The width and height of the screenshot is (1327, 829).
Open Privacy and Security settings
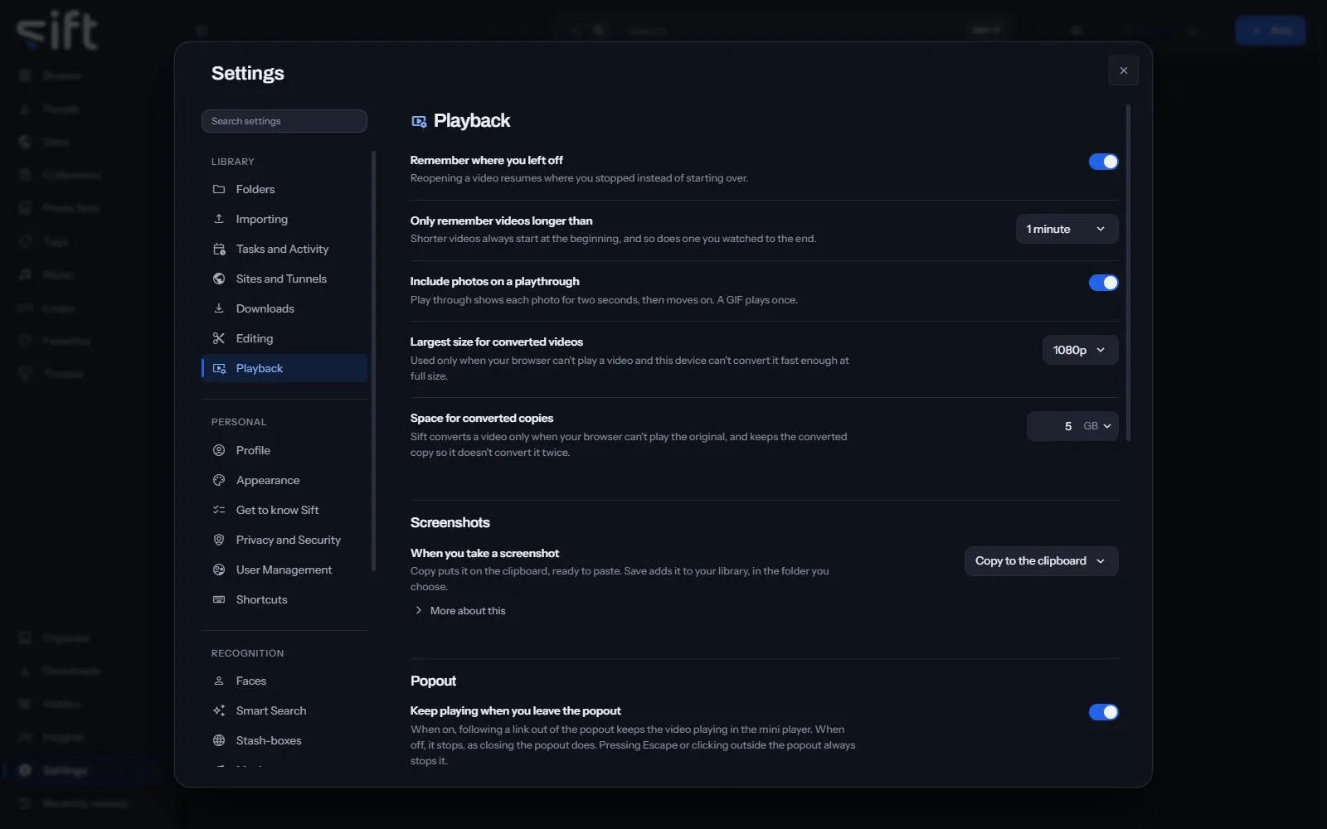pyautogui.click(x=284, y=540)
